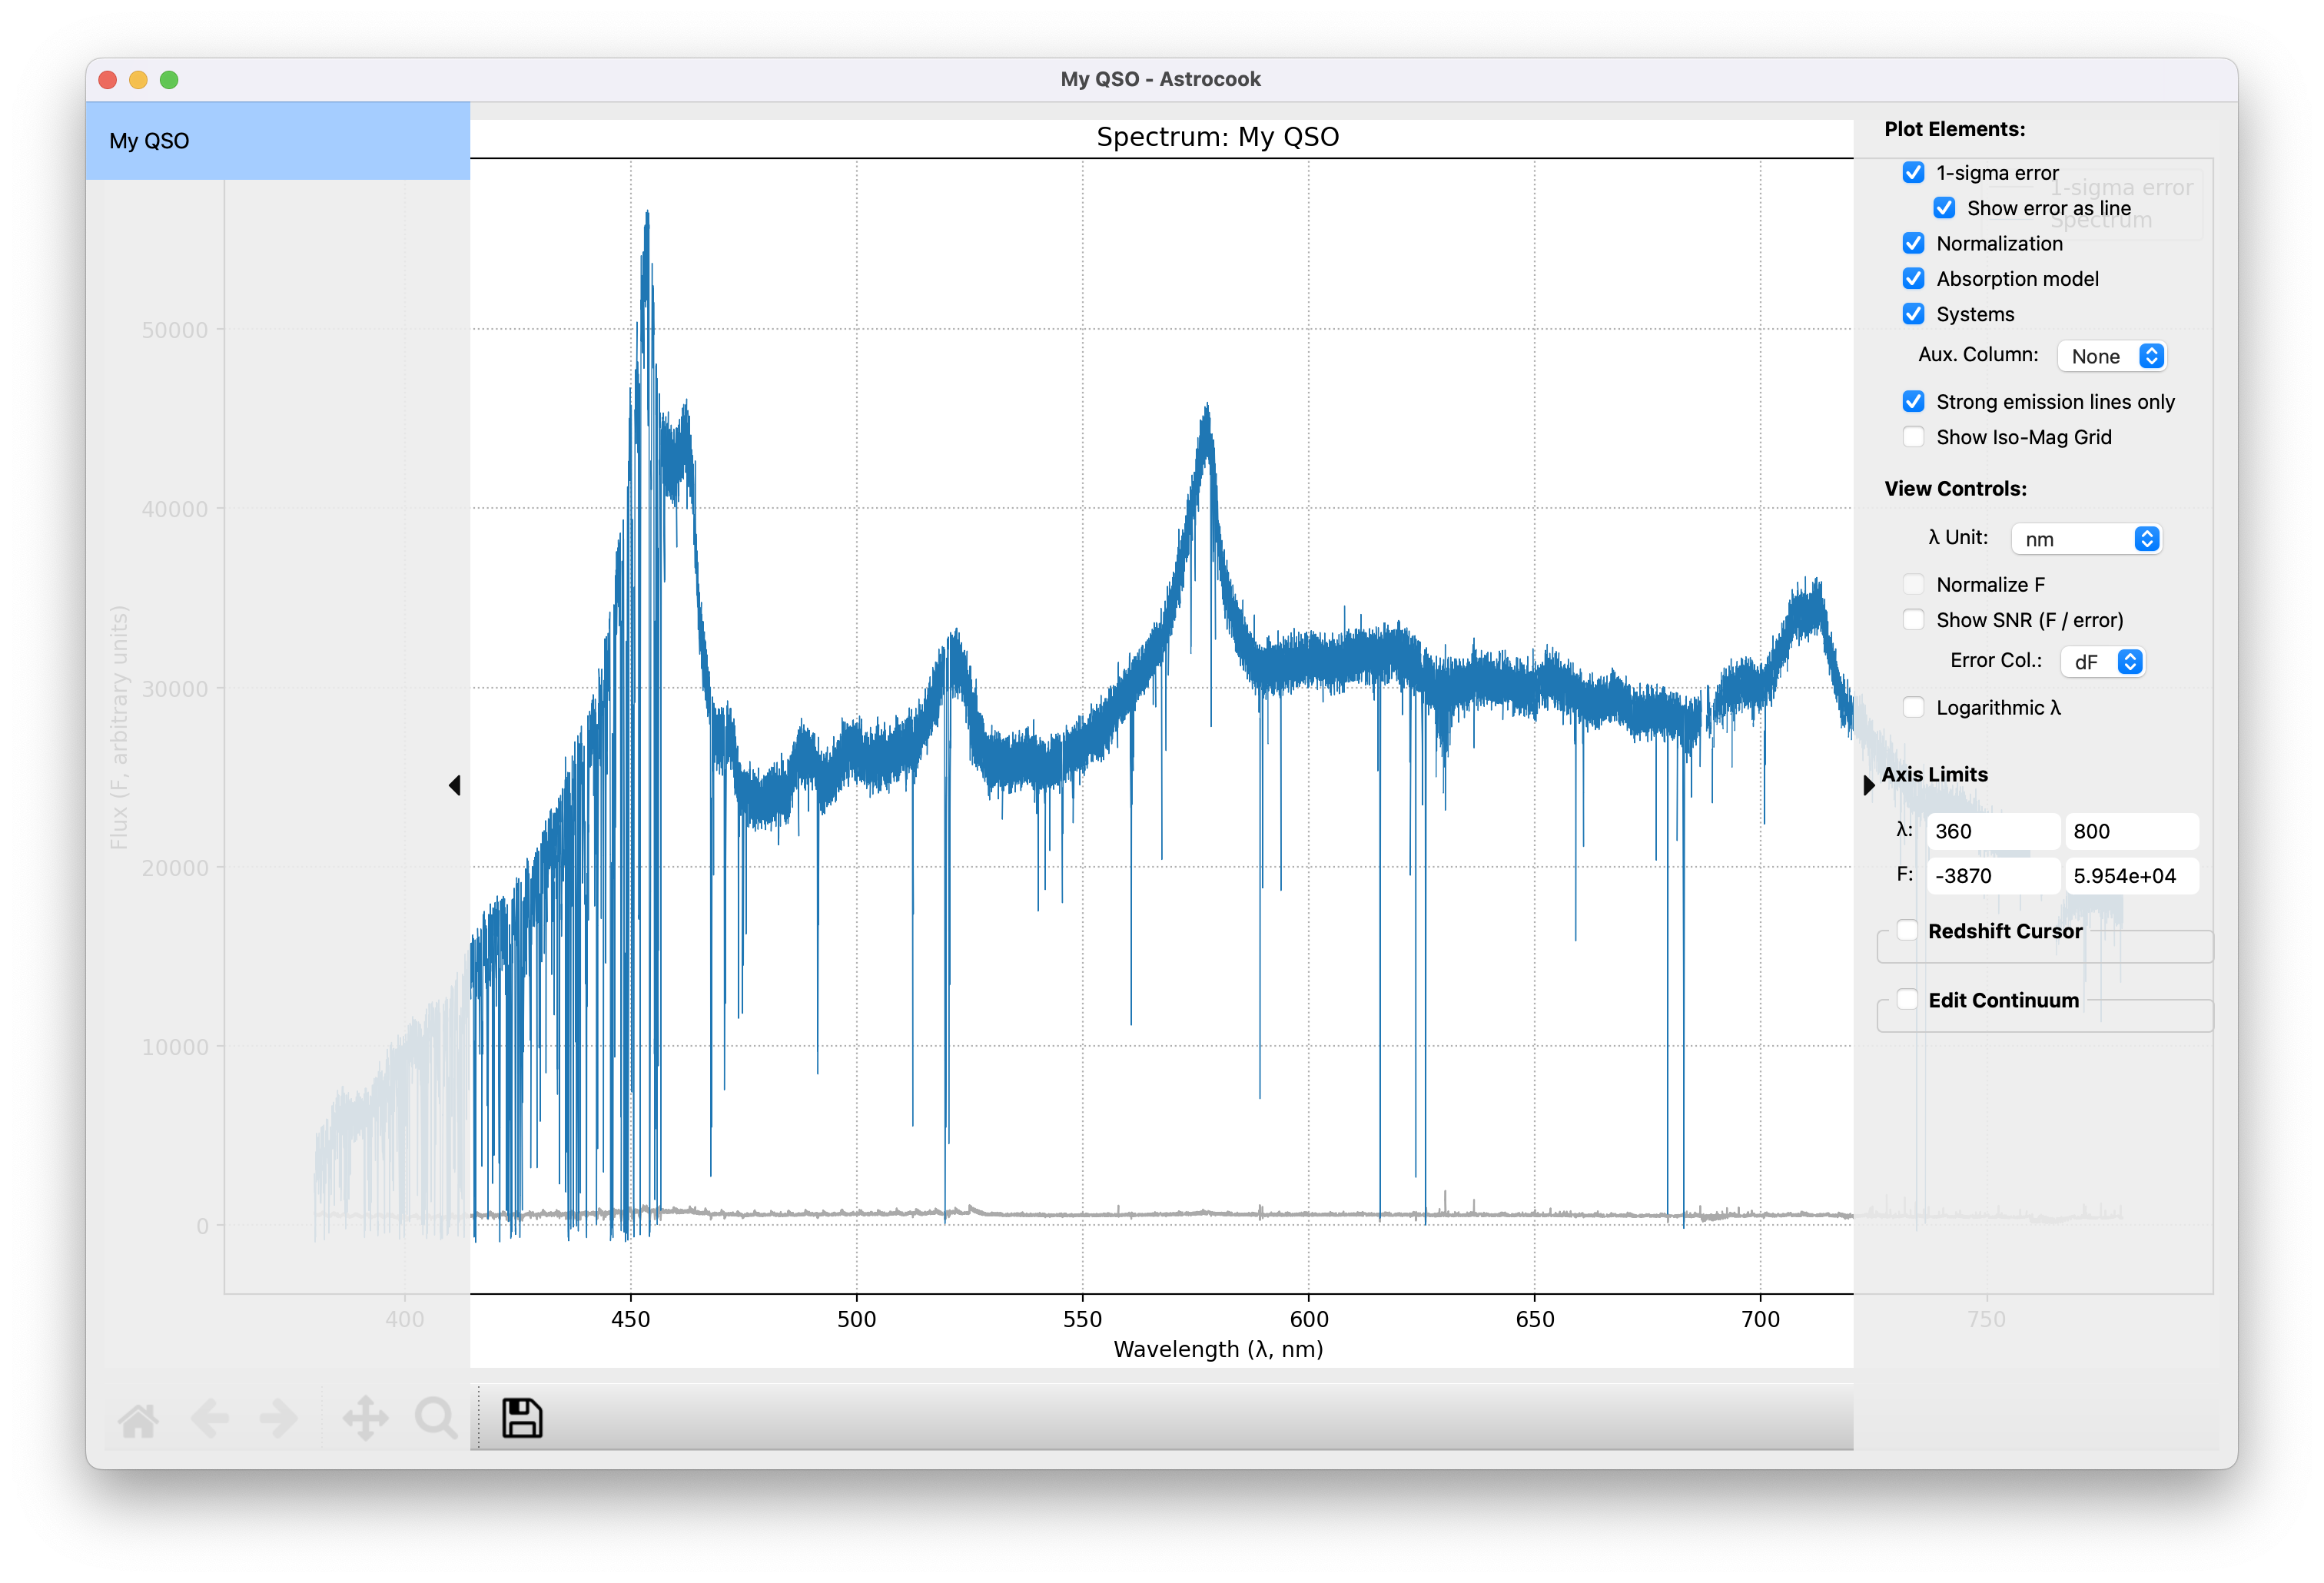Viewport: 2324px width, 1583px height.
Task: Select the Zoom magnifier tool
Action: tap(436, 1418)
